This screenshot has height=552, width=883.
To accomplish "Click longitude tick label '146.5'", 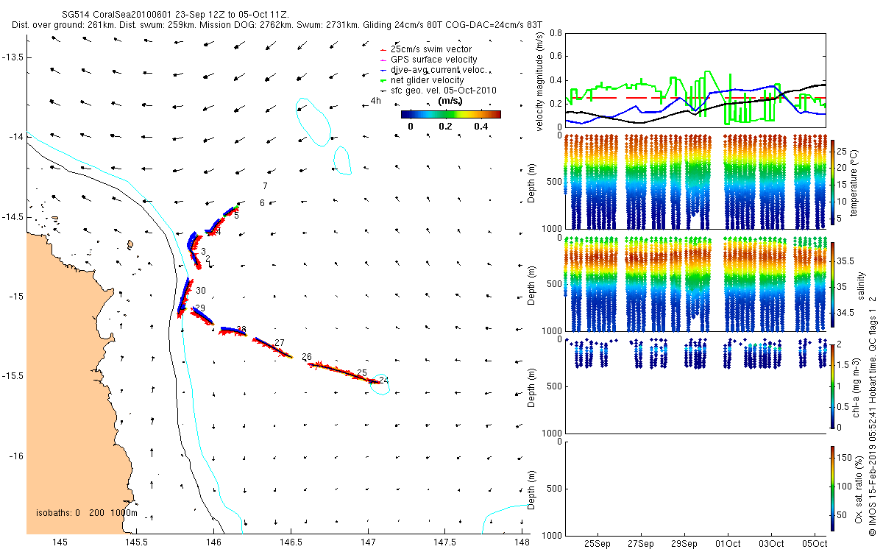I will click(x=291, y=543).
